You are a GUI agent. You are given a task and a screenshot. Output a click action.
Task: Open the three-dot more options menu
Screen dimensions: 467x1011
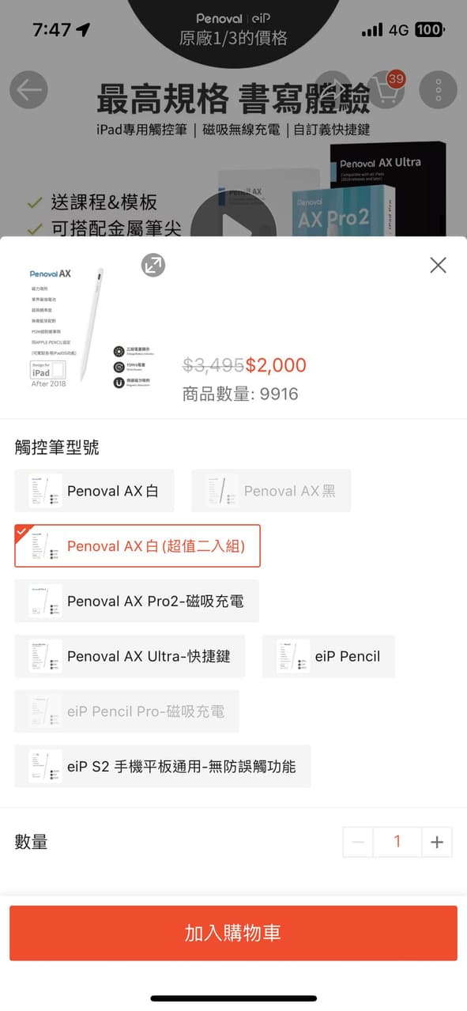point(438,90)
